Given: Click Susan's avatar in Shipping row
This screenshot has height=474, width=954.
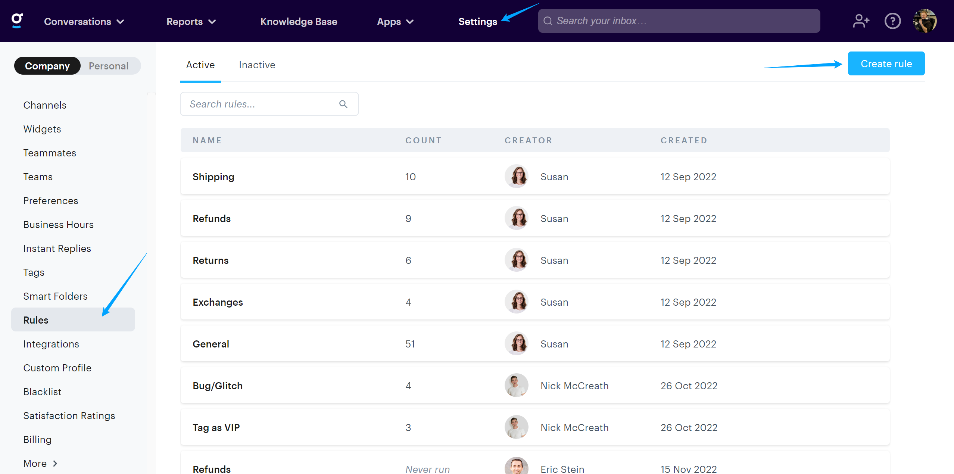Looking at the screenshot, I should (517, 177).
